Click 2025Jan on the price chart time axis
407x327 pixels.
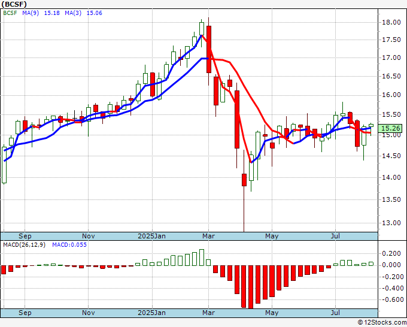pos(151,236)
